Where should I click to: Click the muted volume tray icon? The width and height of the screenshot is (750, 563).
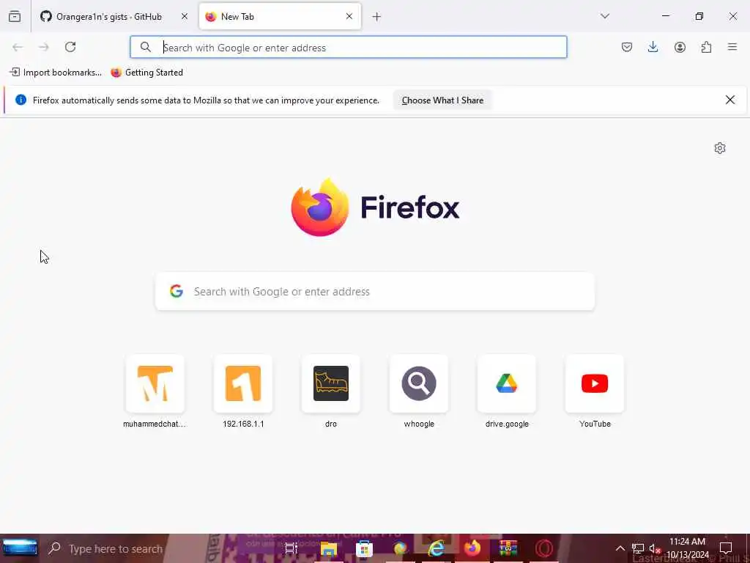pos(654,549)
